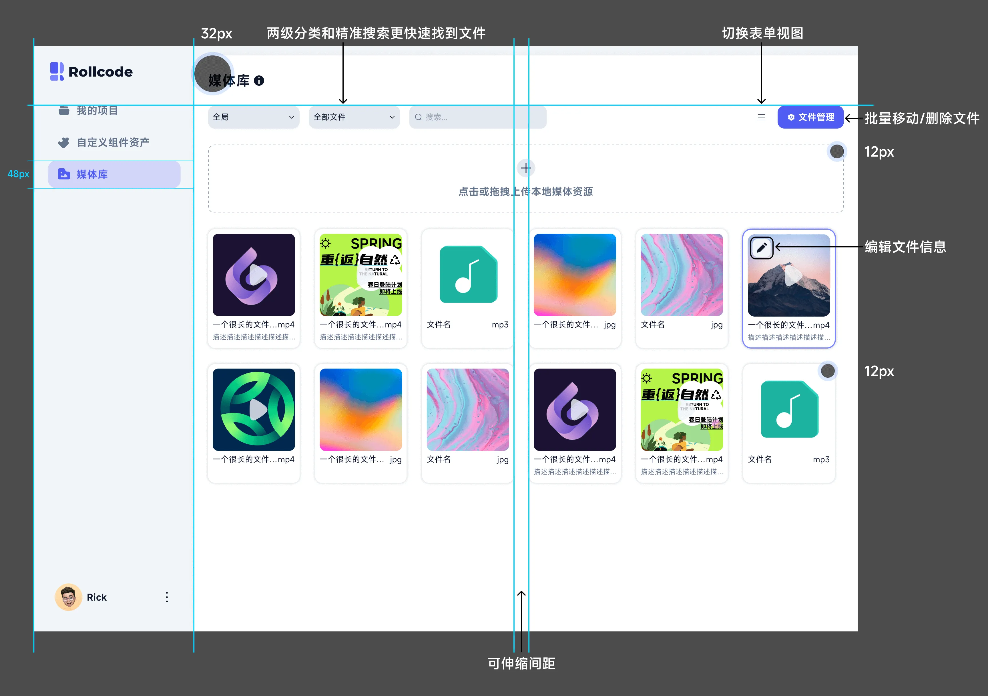Click the folder icon for 我的项目
The image size is (988, 696).
point(64,111)
